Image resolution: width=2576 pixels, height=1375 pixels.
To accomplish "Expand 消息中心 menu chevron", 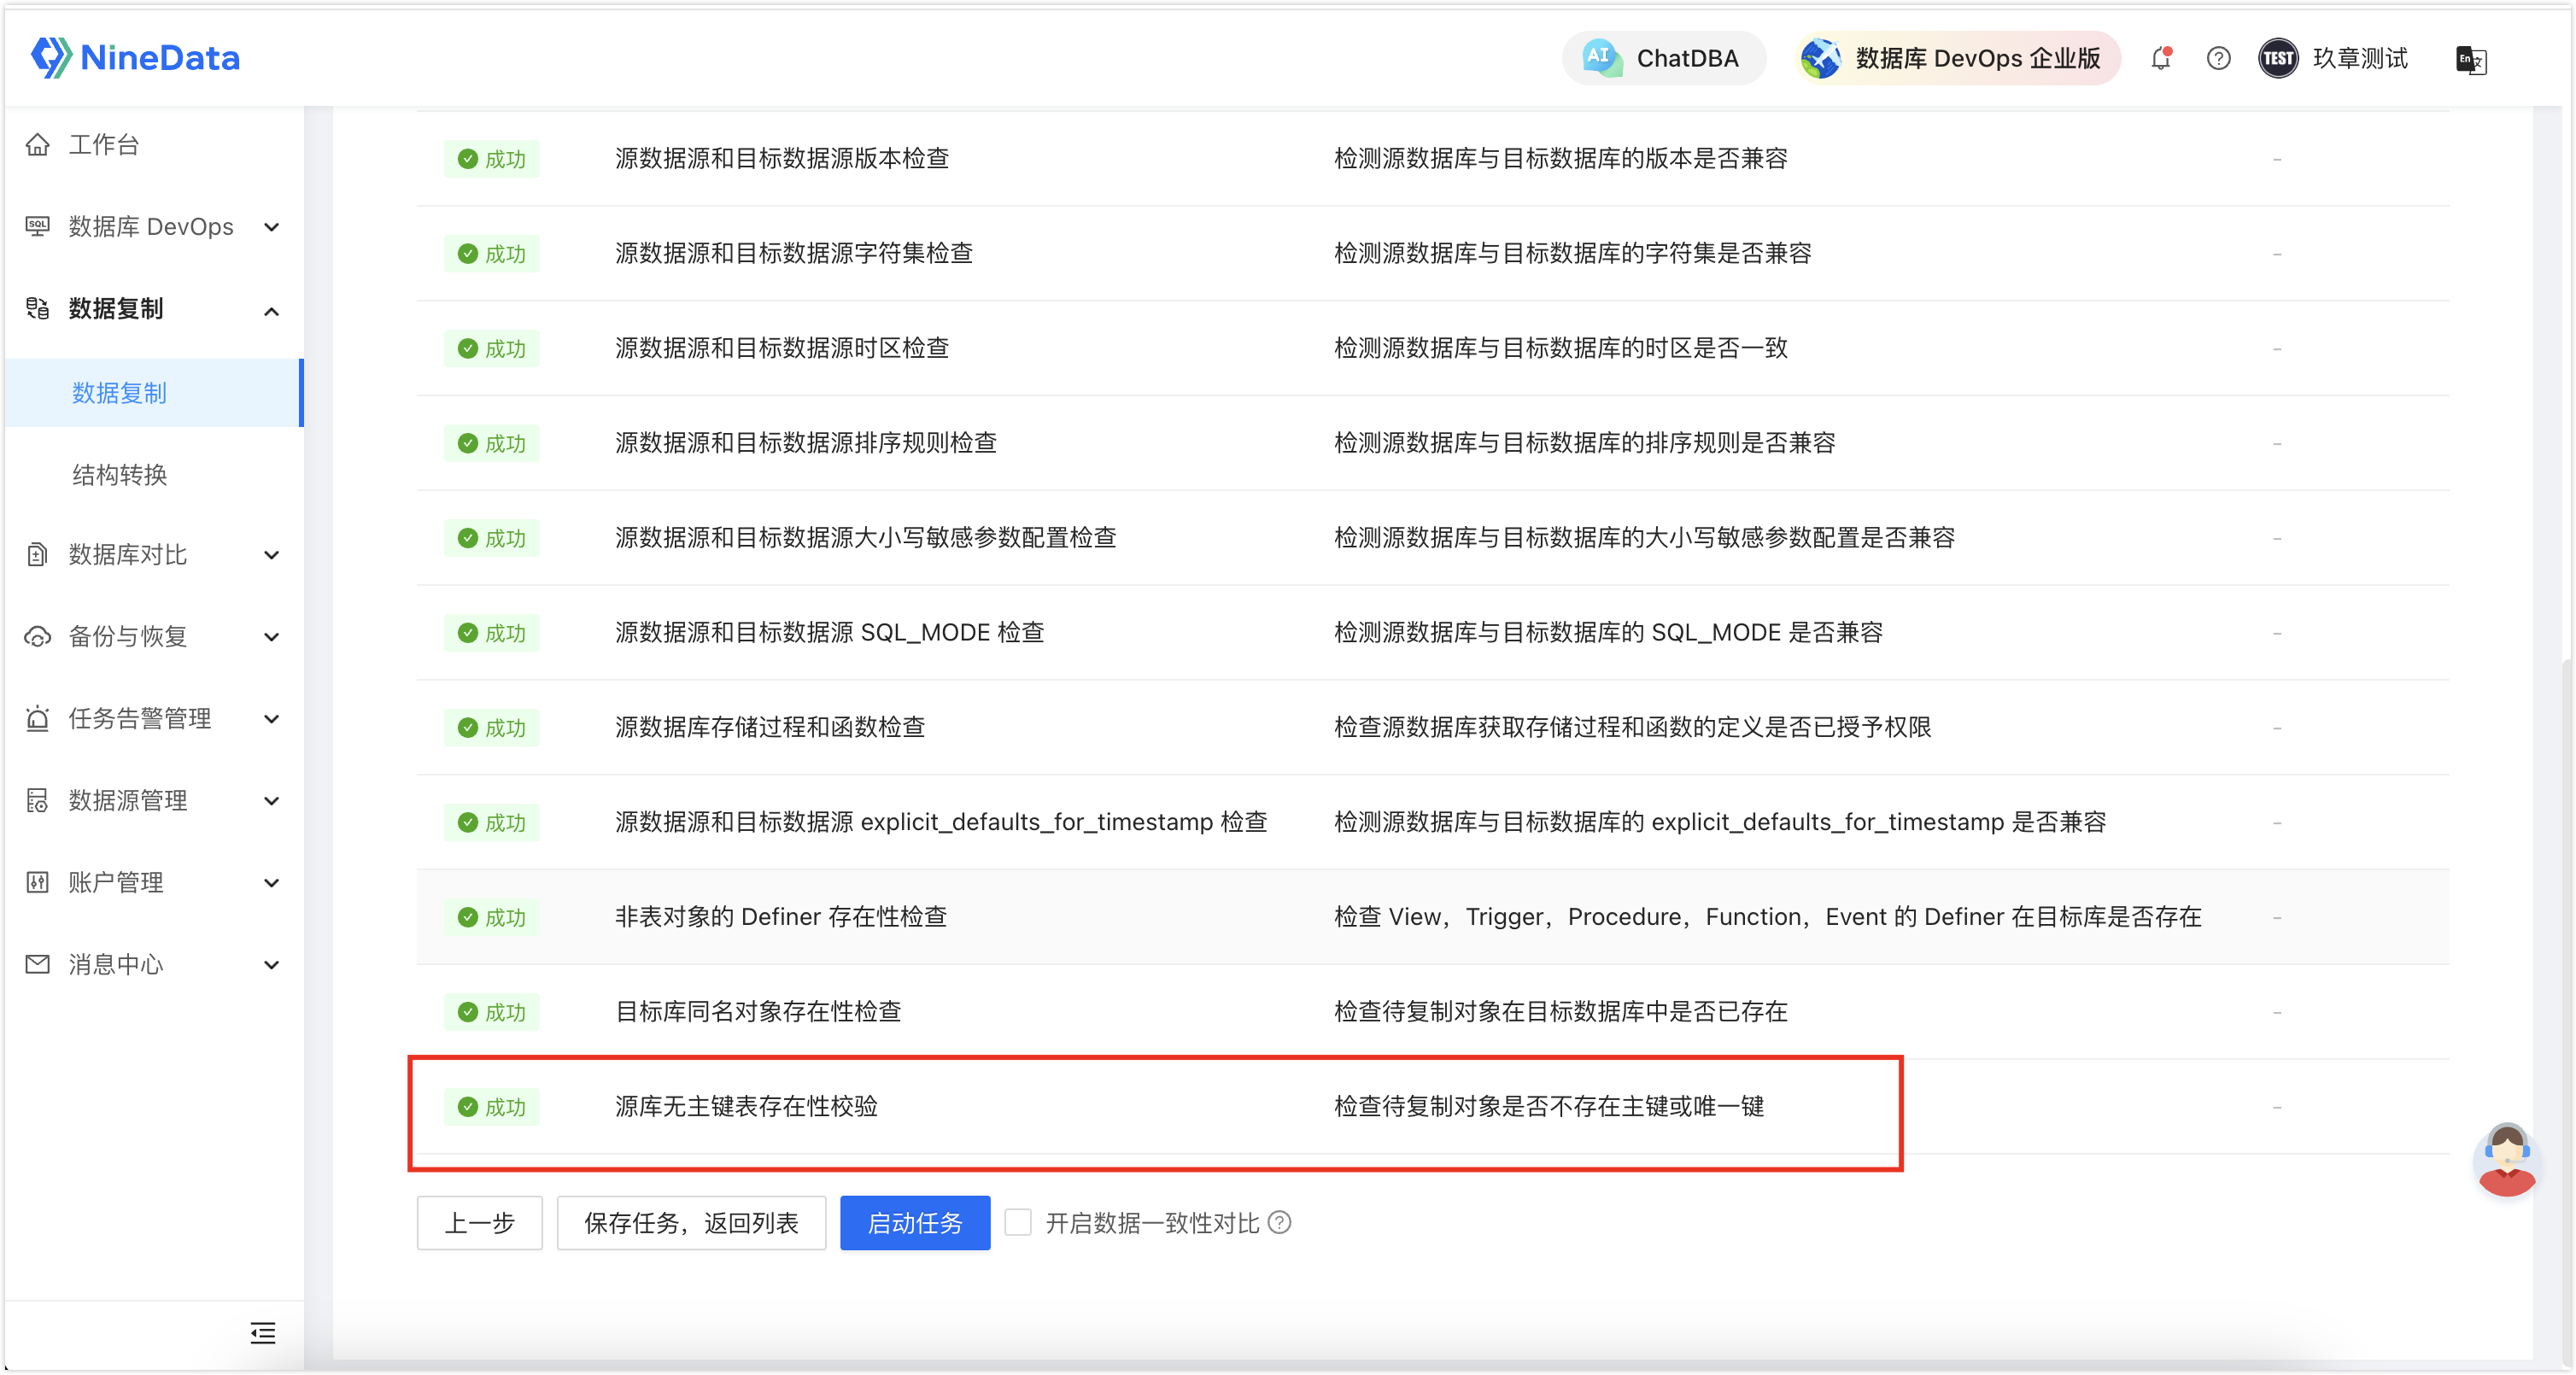I will pyautogui.click(x=271, y=965).
